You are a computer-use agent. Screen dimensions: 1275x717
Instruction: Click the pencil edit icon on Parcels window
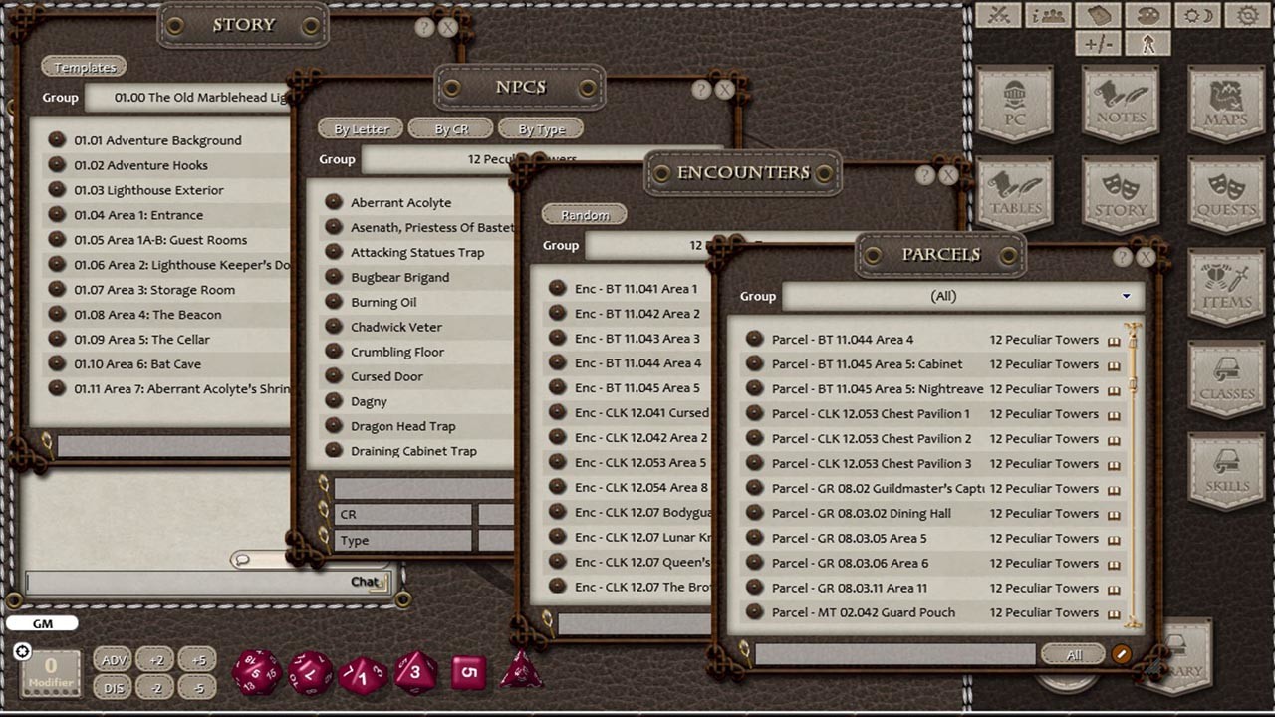[1124, 654]
